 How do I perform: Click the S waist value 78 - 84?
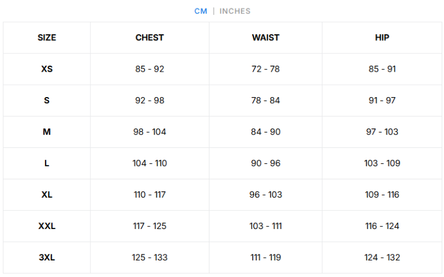pyautogui.click(x=265, y=101)
